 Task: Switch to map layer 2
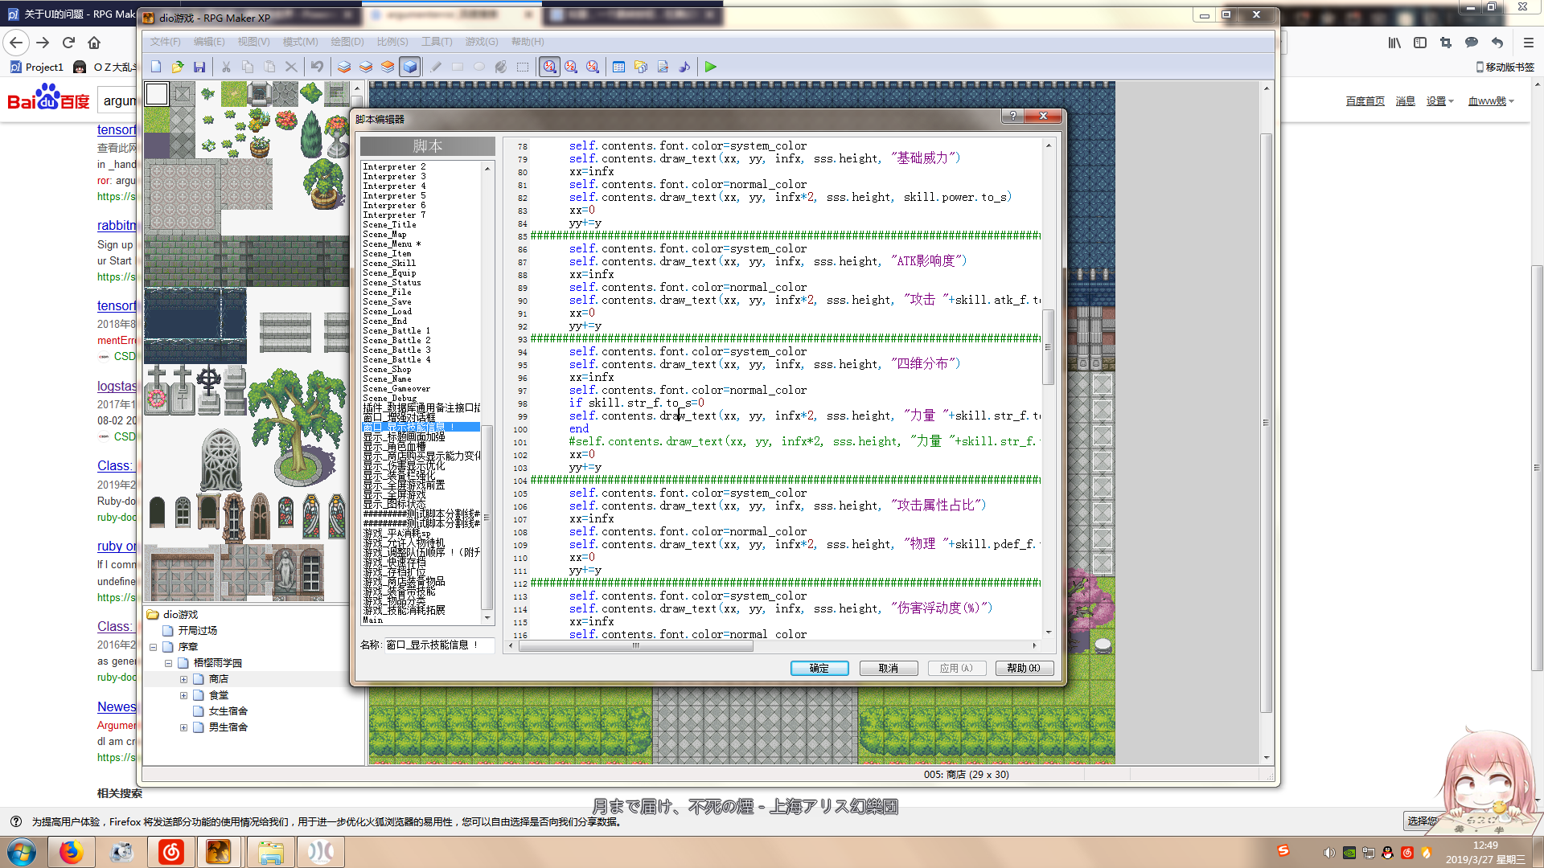point(366,67)
